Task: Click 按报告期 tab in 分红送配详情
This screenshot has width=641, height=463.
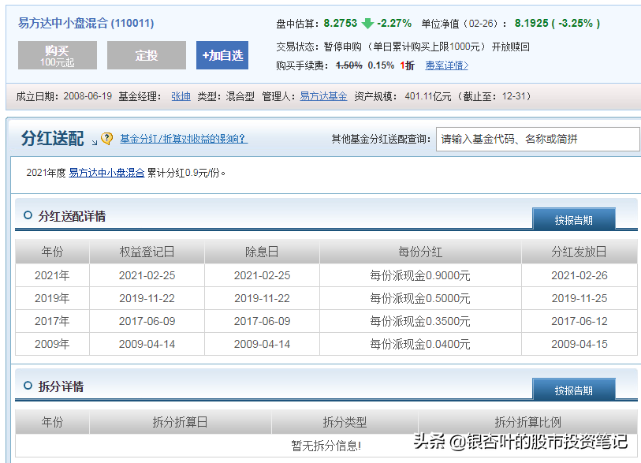Action: coord(573,219)
